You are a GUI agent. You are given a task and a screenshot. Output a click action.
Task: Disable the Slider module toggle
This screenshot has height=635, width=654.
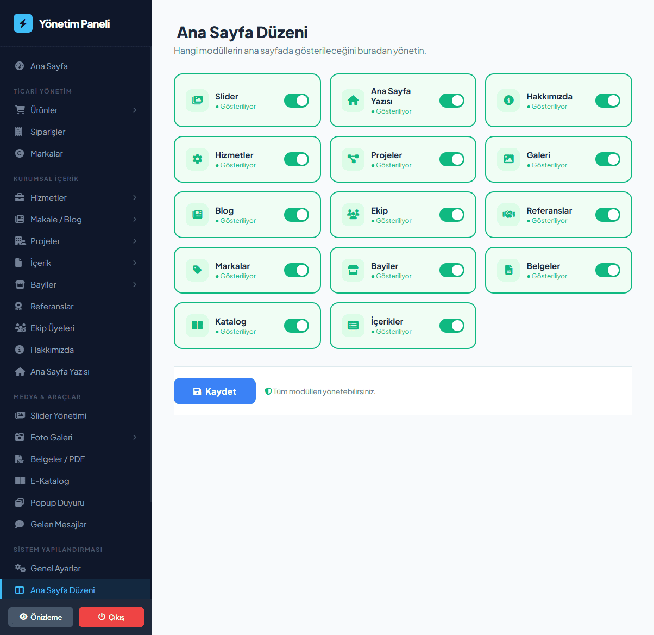point(297,101)
